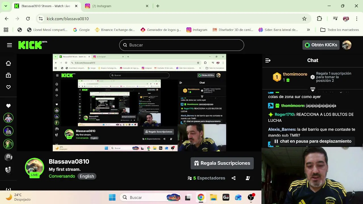Click the 5 Espectadores viewer count
This screenshot has width=363, height=204.
[x=206, y=178]
